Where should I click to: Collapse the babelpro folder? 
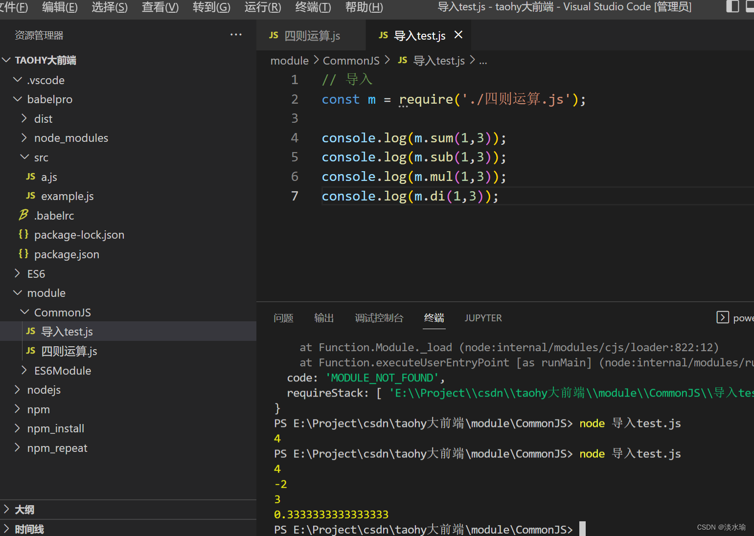point(18,99)
